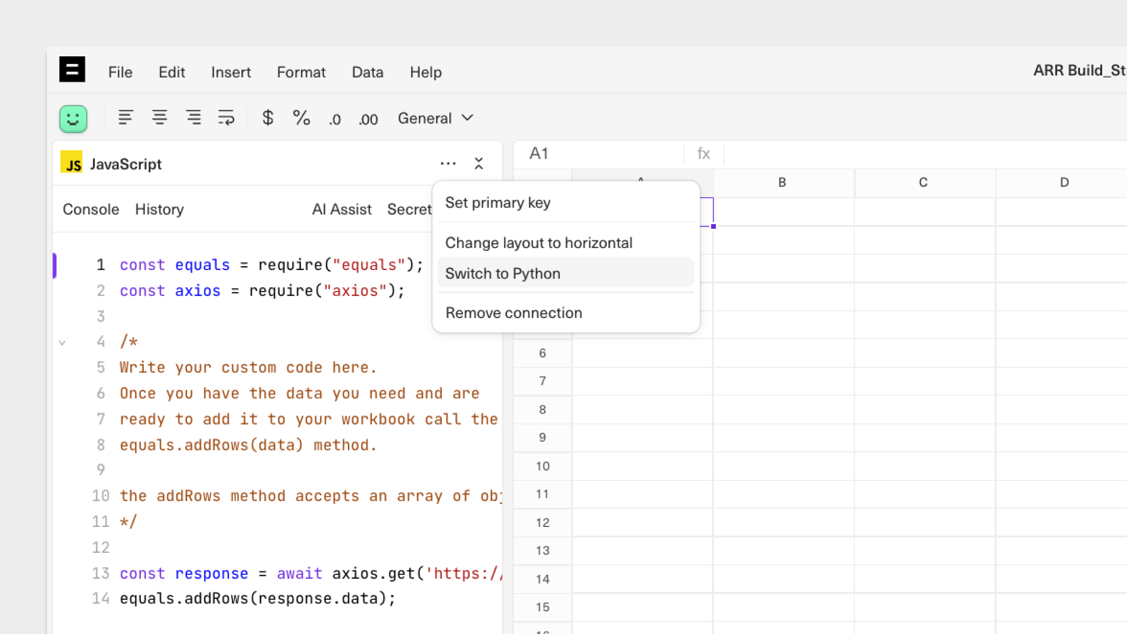Toggle text wrapping icon
This screenshot has height=634, width=1127.
[226, 117]
